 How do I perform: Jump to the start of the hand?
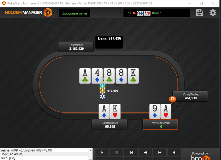pyautogui.click(x=131, y=152)
